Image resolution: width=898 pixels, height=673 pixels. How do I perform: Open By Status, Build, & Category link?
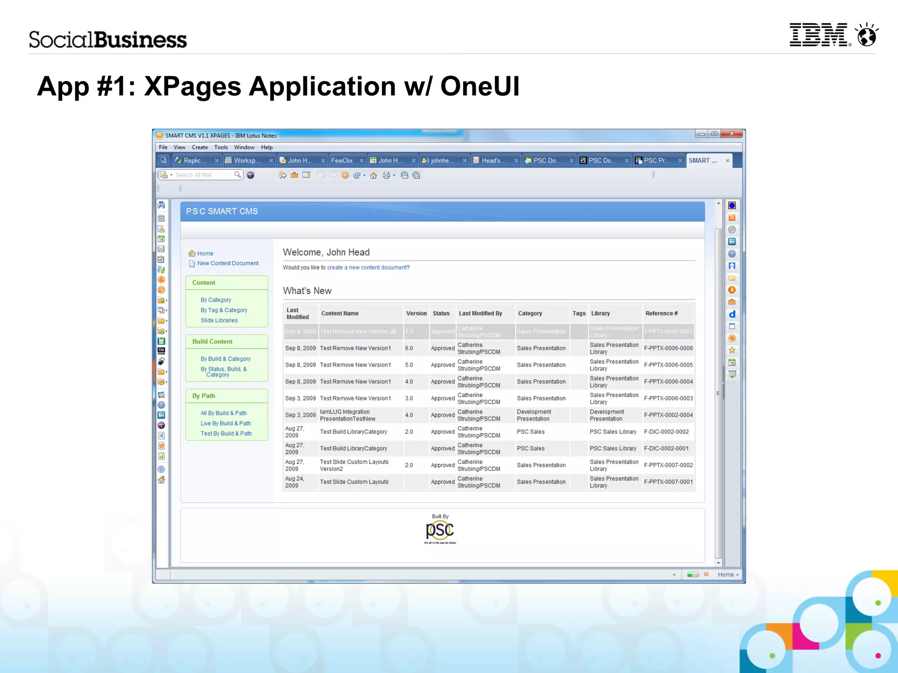click(x=224, y=372)
